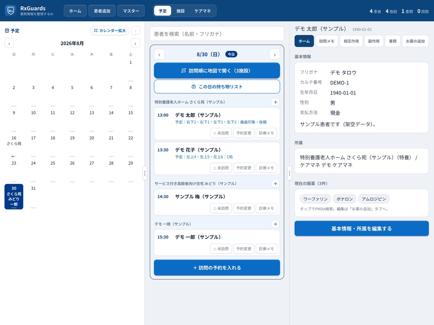Add visit to デモ 一郎 group with plus icon
Viewport: 434px width, 325px height.
tap(275, 224)
